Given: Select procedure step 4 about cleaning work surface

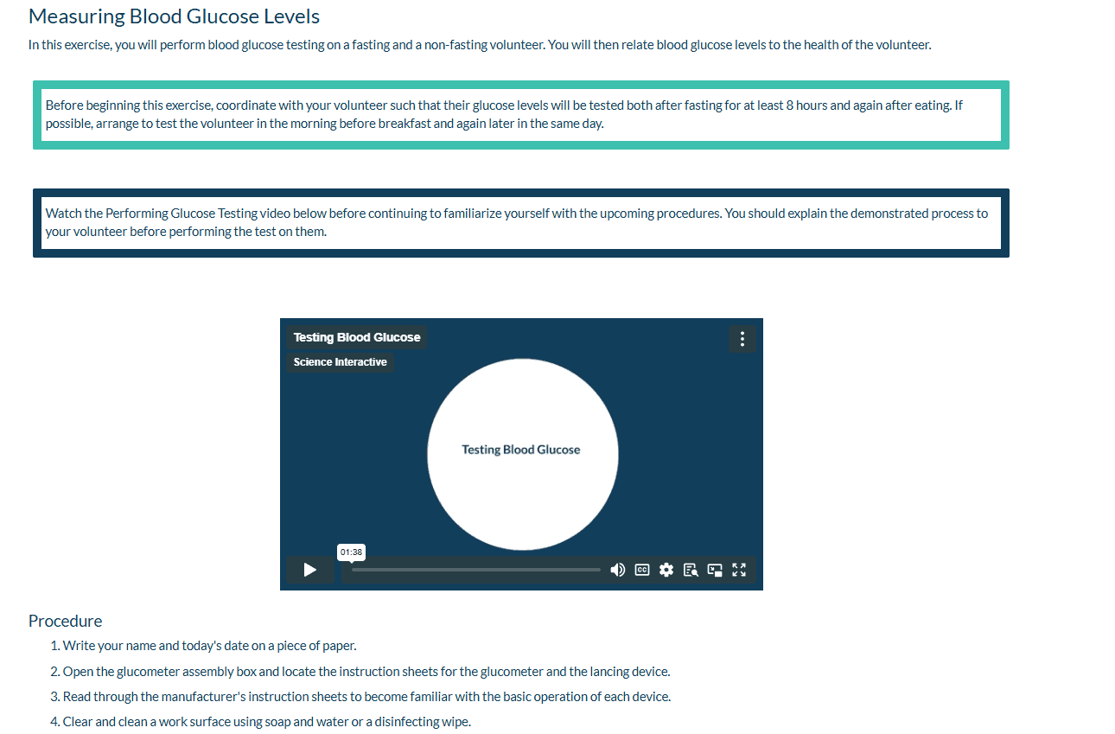Looking at the screenshot, I should [x=260, y=722].
